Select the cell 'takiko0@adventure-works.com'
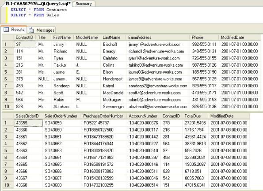This screenshot has height=191, width=263. point(158,65)
